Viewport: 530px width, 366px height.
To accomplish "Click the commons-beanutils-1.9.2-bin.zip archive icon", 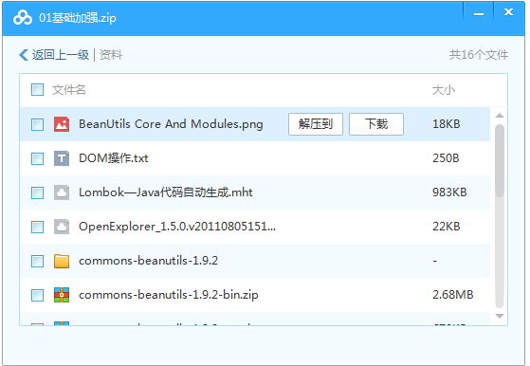I will (x=62, y=295).
